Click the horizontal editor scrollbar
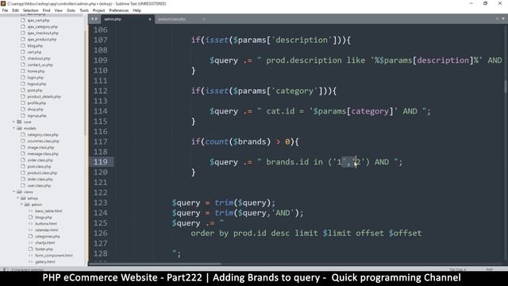Screen dimensions: 508x286 (x=155, y=264)
